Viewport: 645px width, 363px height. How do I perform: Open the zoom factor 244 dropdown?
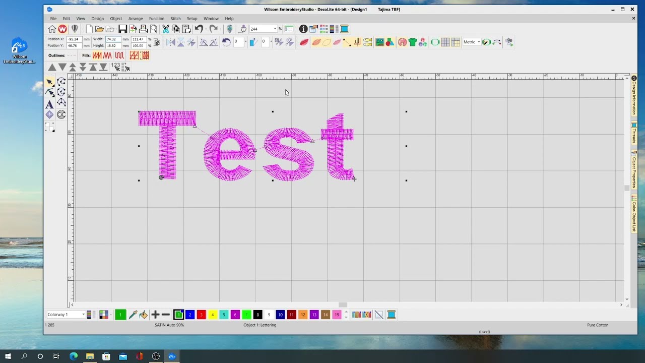(275, 29)
